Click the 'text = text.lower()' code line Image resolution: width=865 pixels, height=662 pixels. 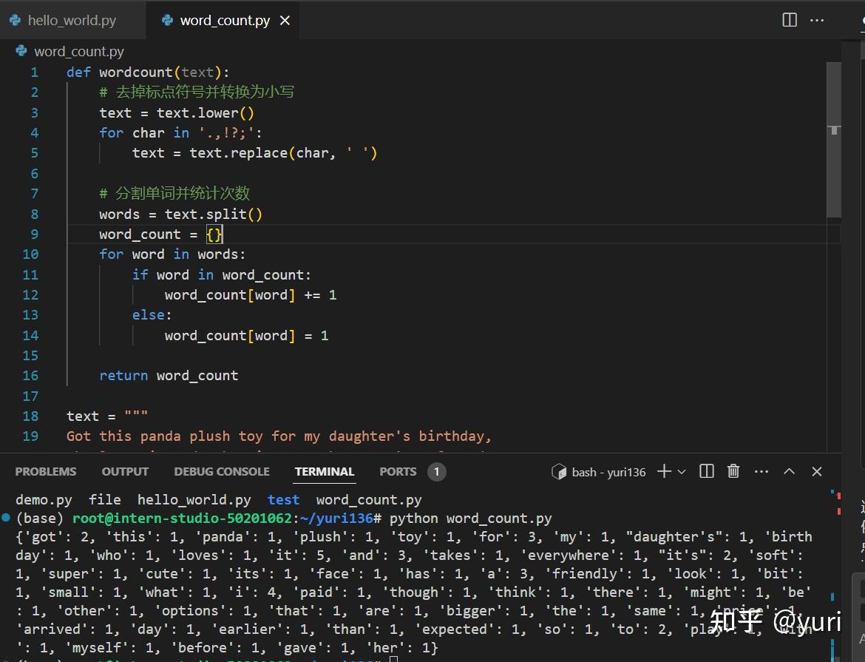click(x=177, y=113)
